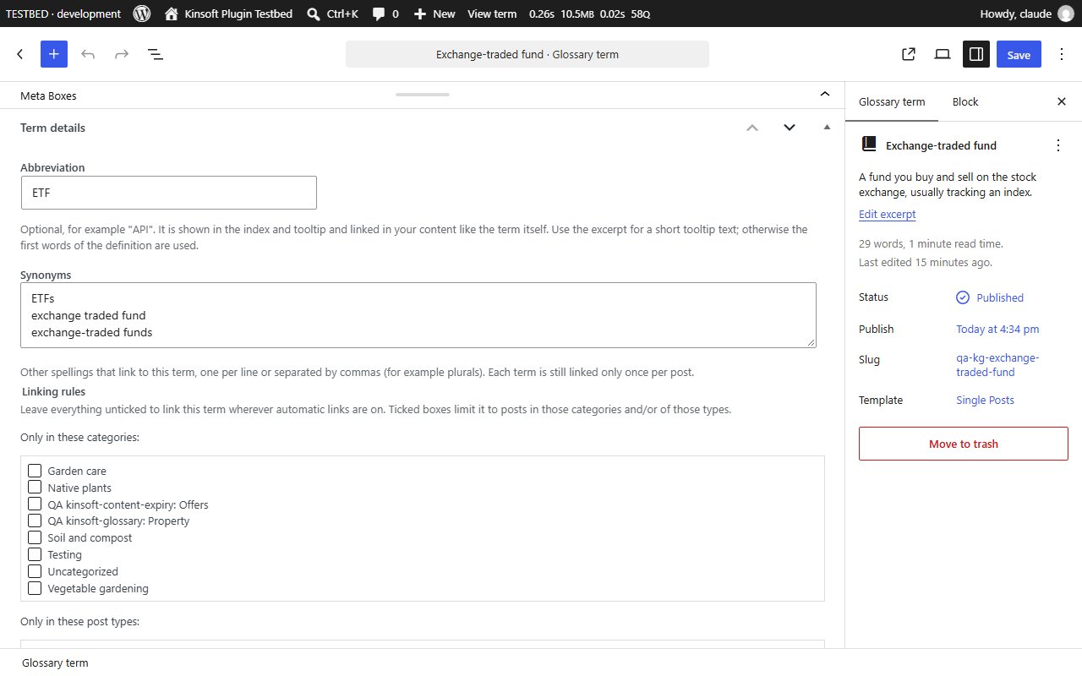Open the Edit excerpt link
Image resolution: width=1082 pixels, height=676 pixels.
point(888,215)
